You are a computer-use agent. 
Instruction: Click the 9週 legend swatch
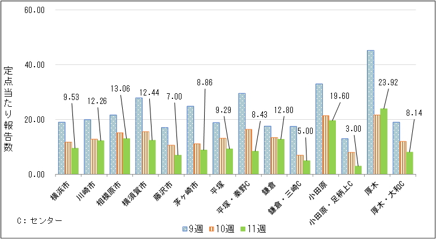[x=184, y=228]
